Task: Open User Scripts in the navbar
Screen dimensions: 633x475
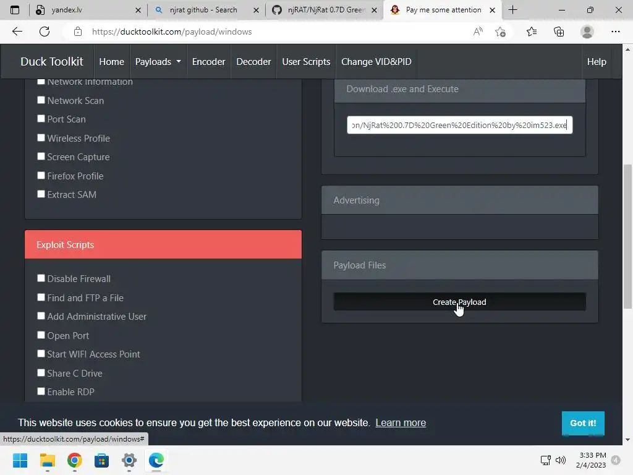Action: coord(306,62)
